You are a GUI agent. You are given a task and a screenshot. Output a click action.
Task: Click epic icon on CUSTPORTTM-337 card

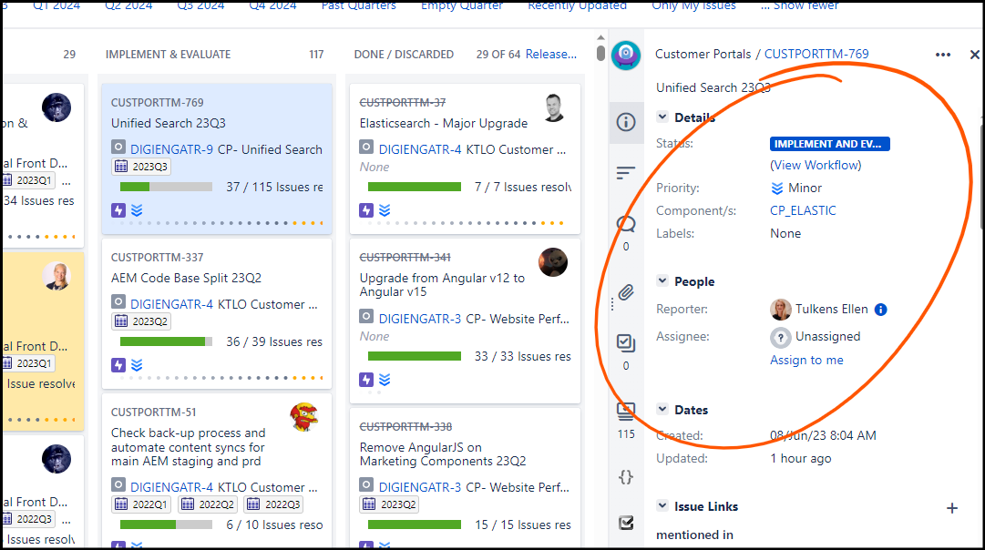tap(118, 365)
